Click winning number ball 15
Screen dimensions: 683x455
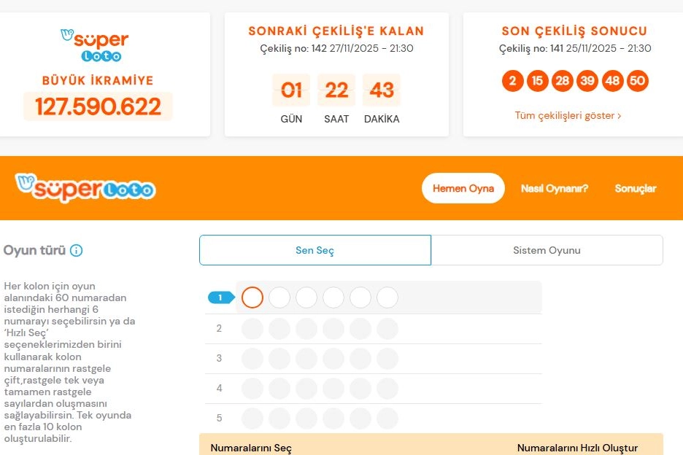coord(538,81)
